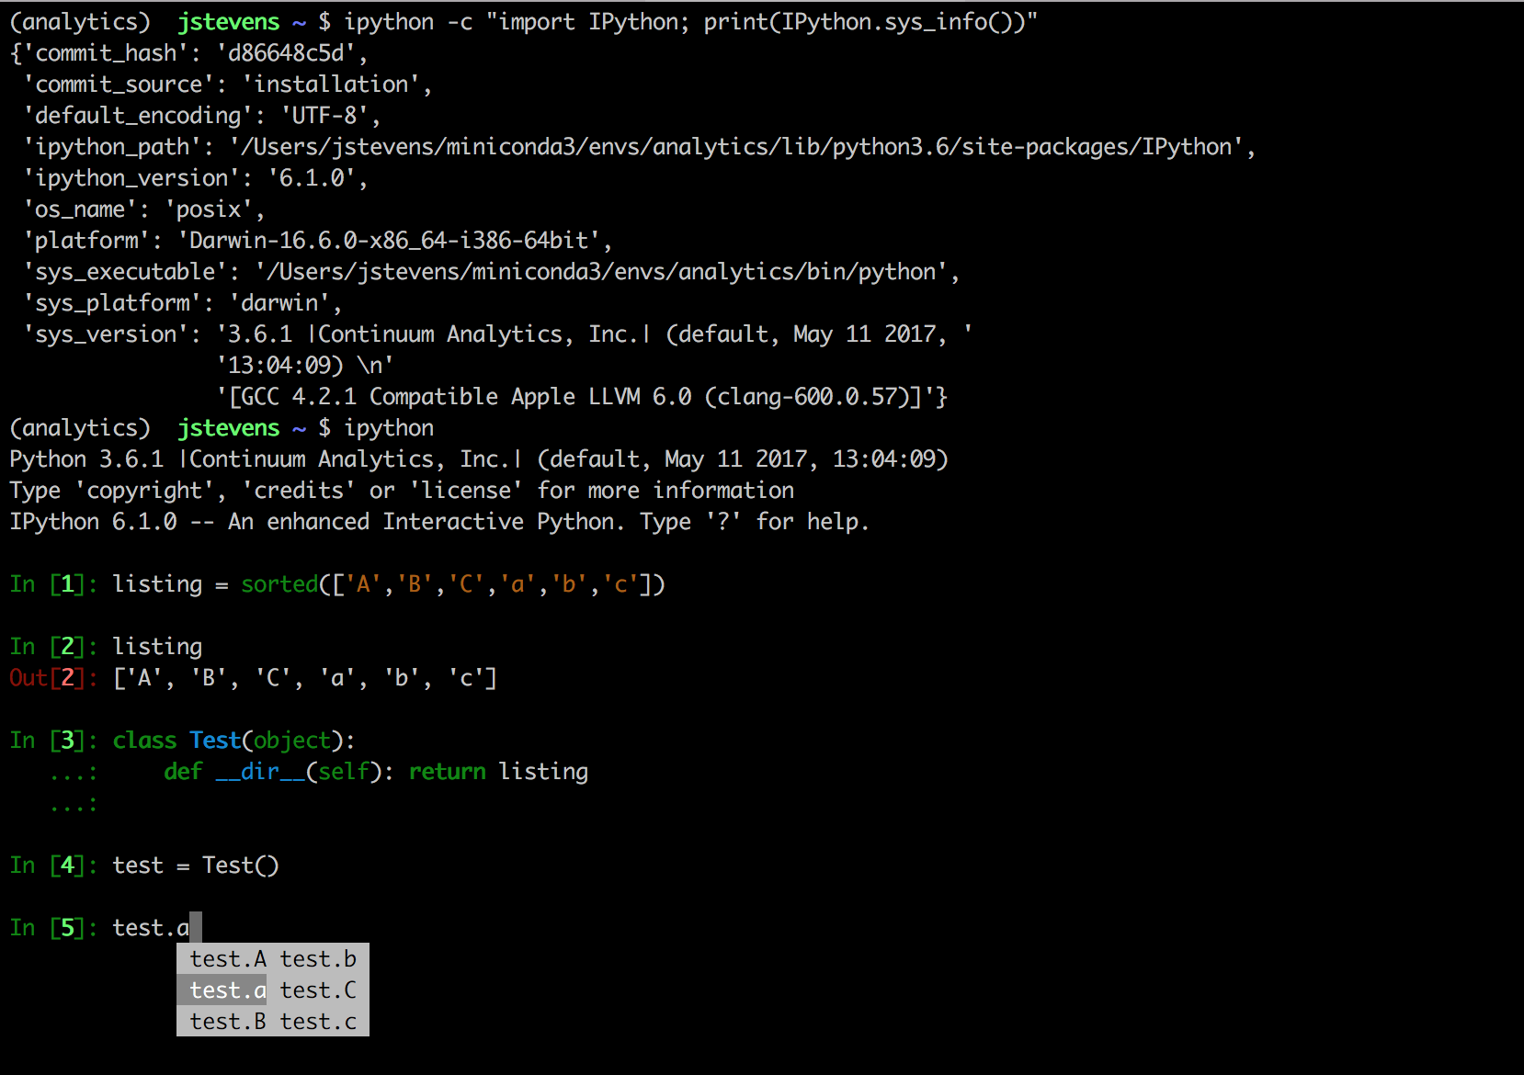Click the In [5] input line cursor

pyautogui.click(x=196, y=928)
